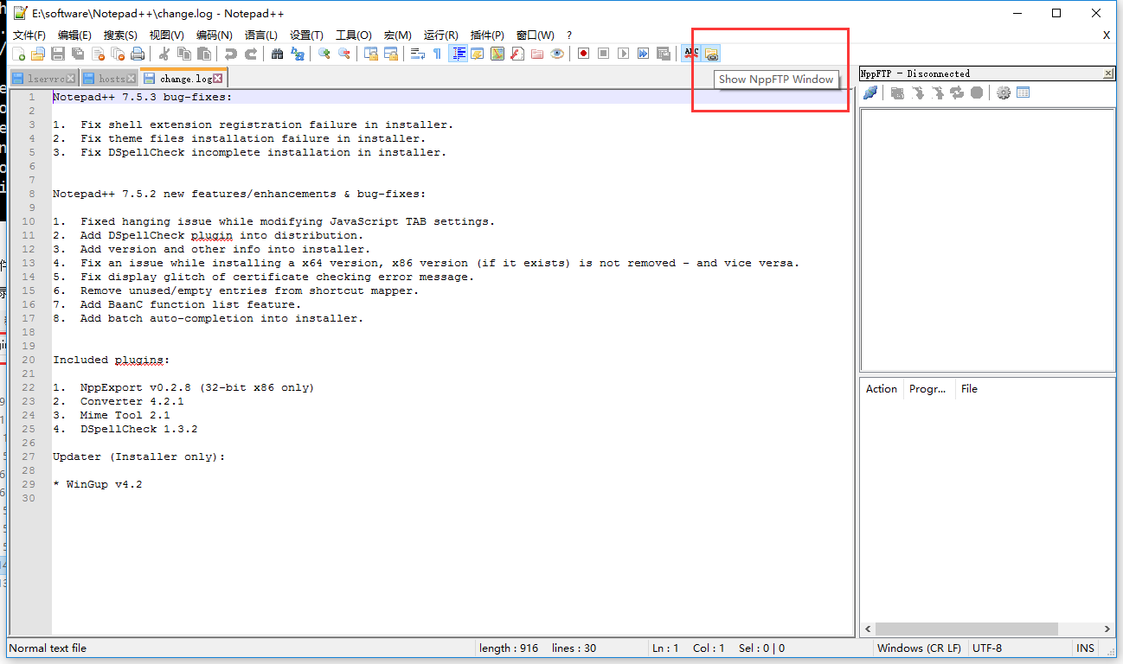Open the 语言(L) menu
Image resolution: width=1123 pixels, height=664 pixels.
pyautogui.click(x=261, y=35)
